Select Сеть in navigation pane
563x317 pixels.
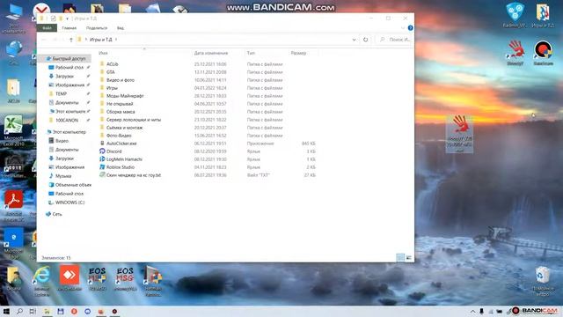pos(56,214)
